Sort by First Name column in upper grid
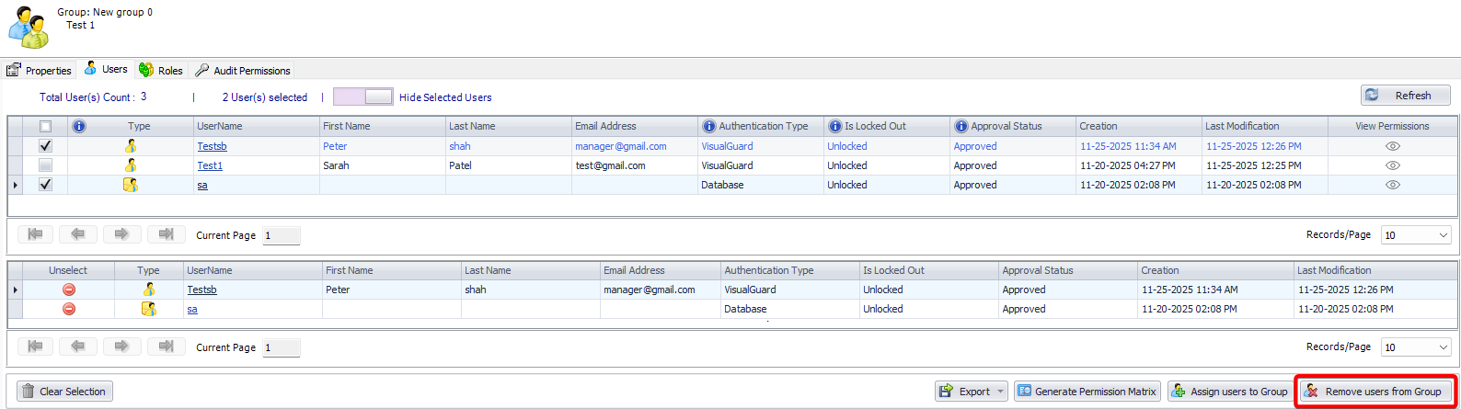Viewport: 1461px width, 409px height. [382, 126]
